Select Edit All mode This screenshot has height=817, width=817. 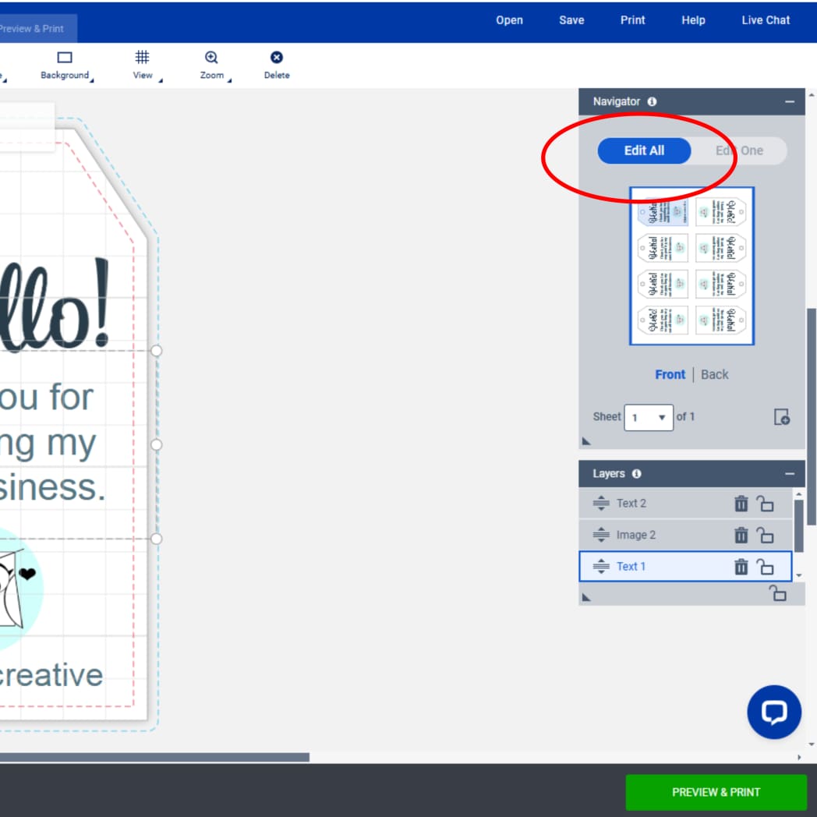click(644, 150)
